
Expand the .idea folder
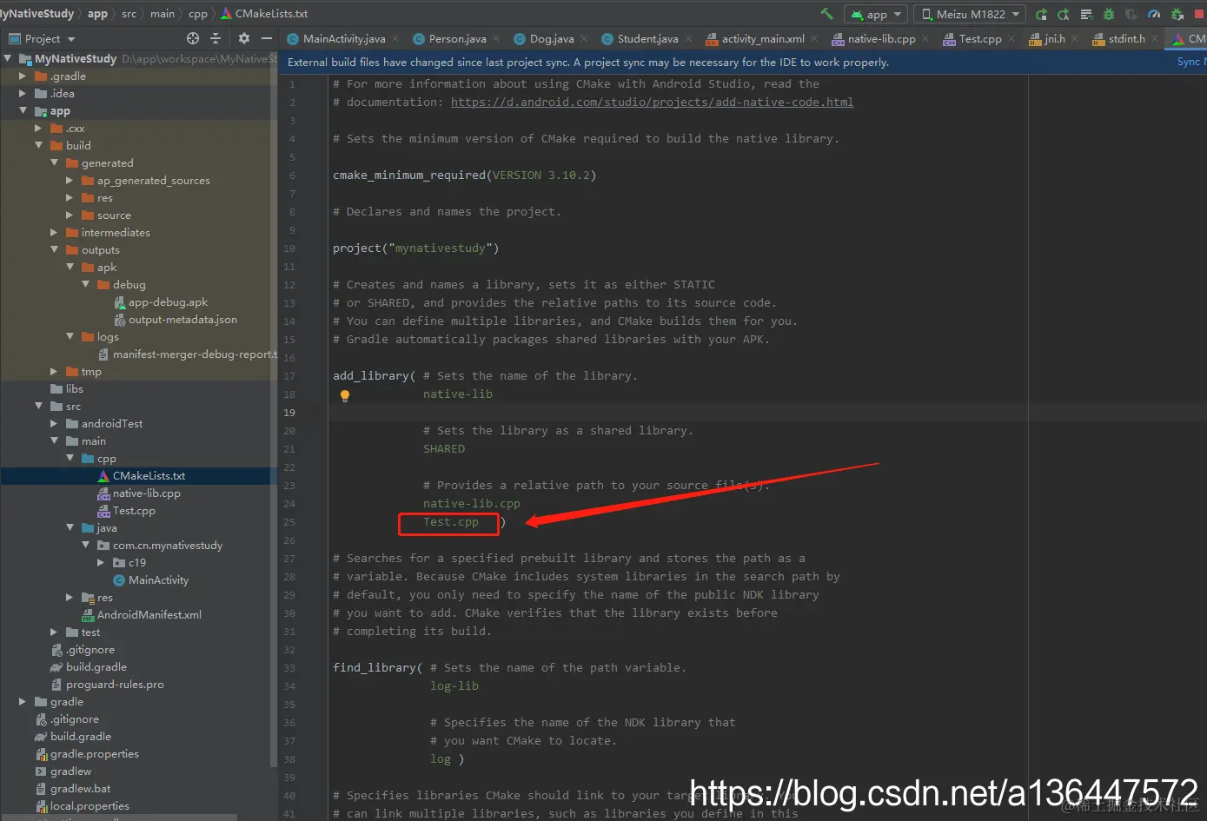23,94
